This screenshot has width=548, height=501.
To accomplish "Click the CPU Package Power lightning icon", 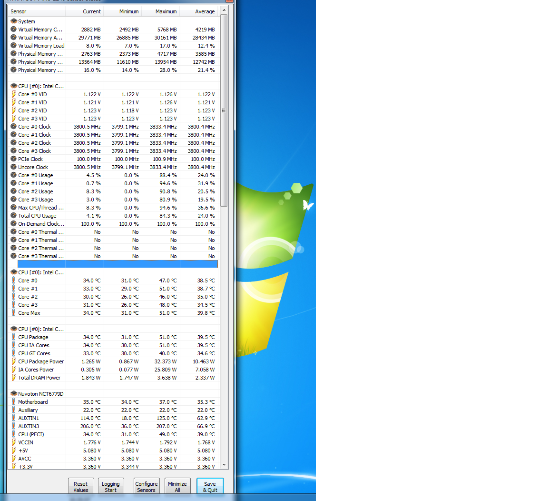I will click(14, 361).
